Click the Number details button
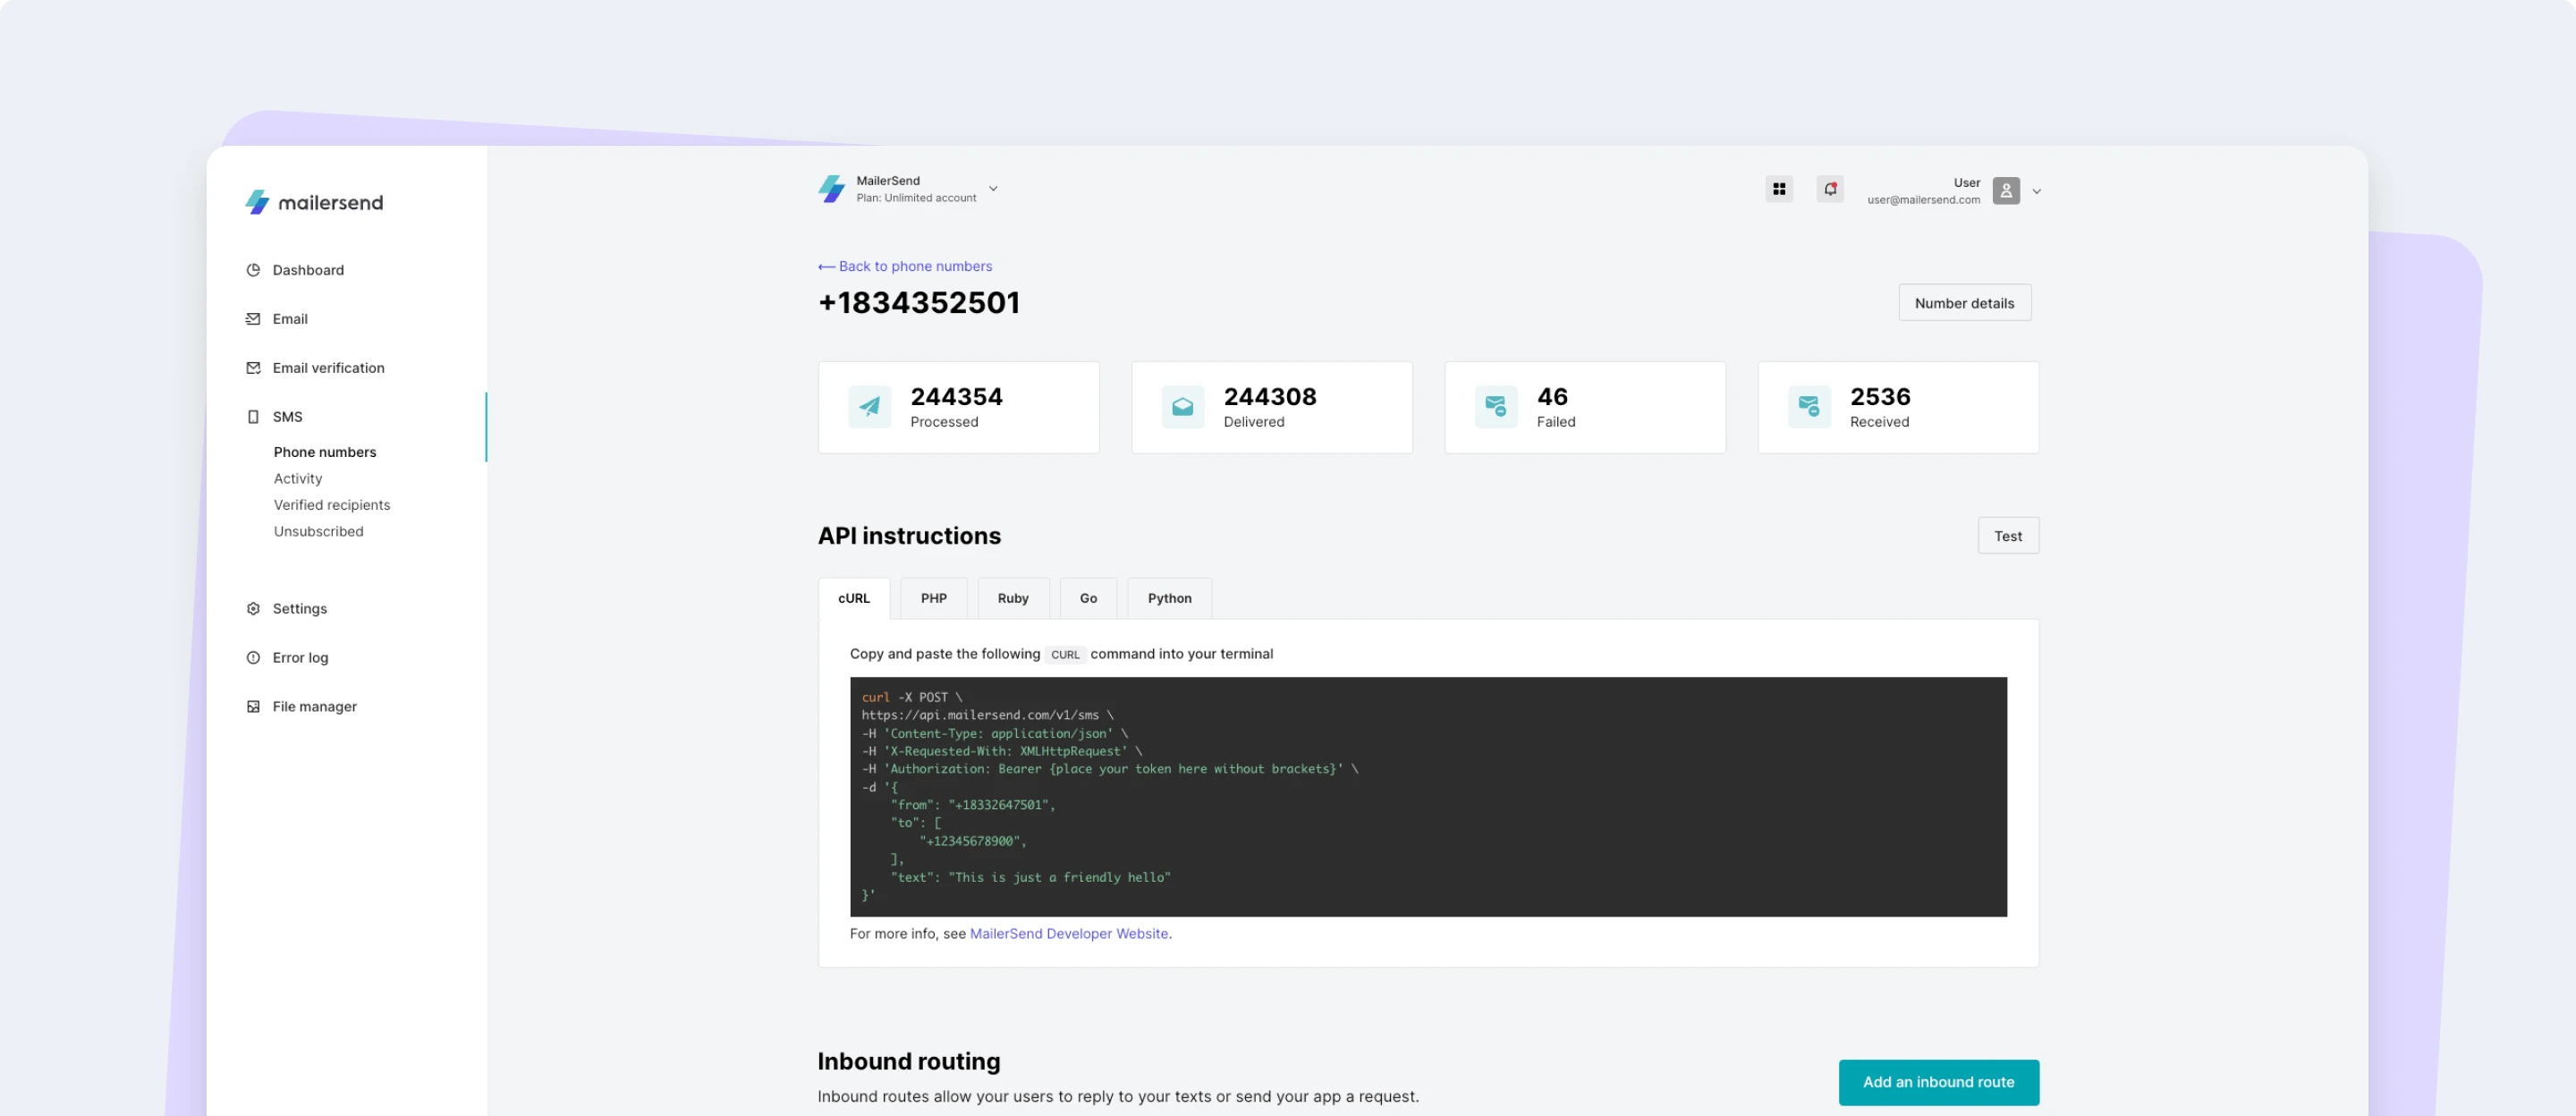 click(x=1964, y=303)
